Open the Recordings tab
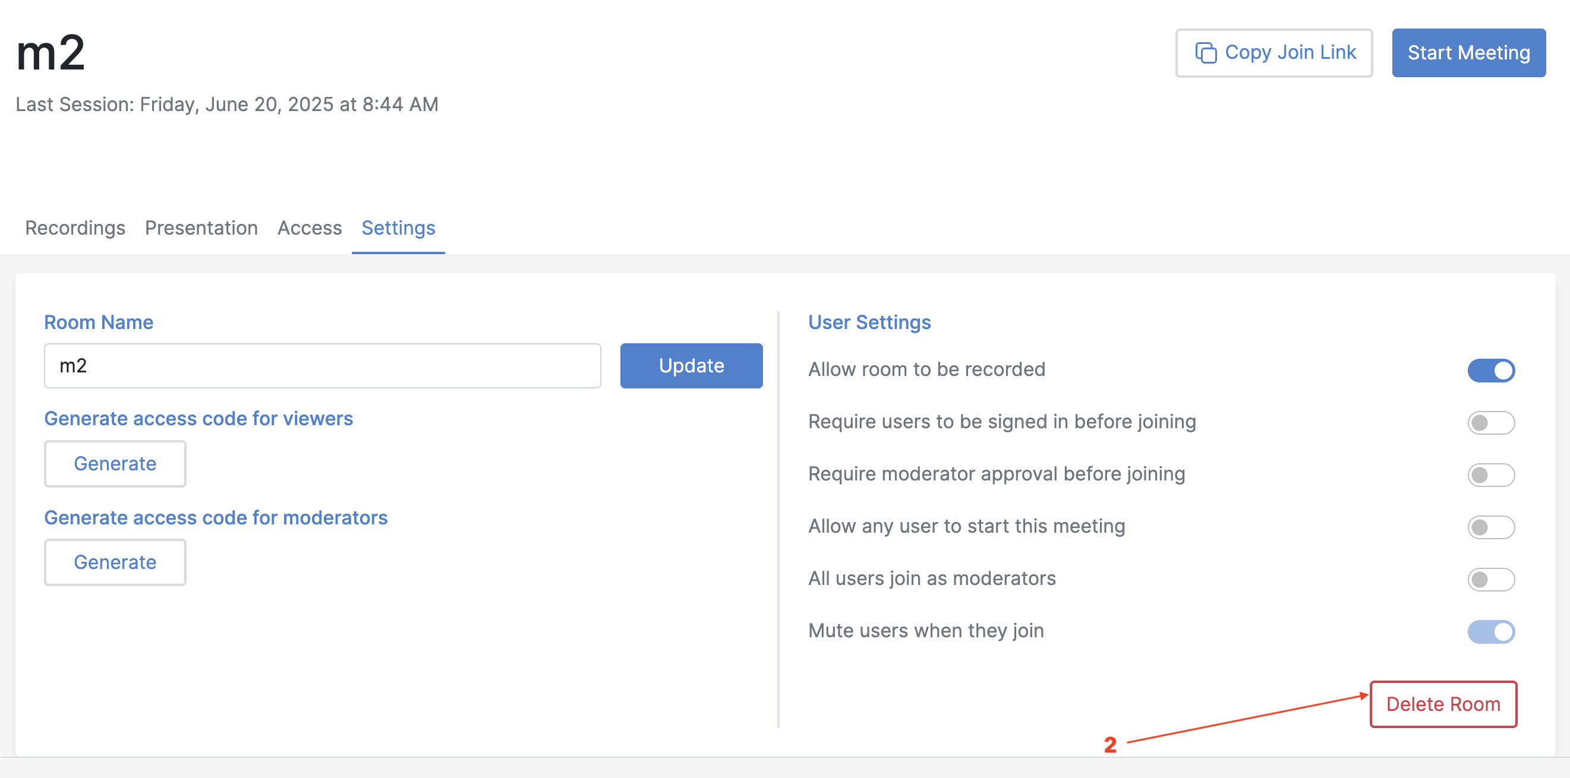This screenshot has width=1570, height=778. point(75,228)
